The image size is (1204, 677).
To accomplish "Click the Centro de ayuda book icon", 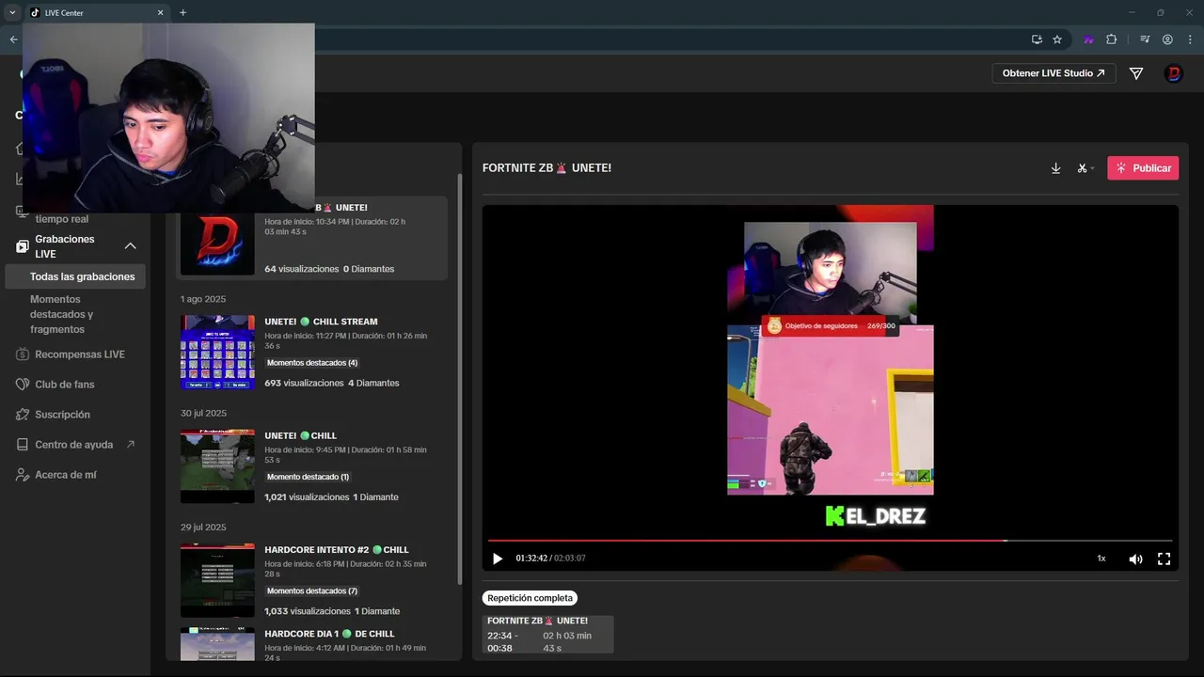I will (x=23, y=445).
